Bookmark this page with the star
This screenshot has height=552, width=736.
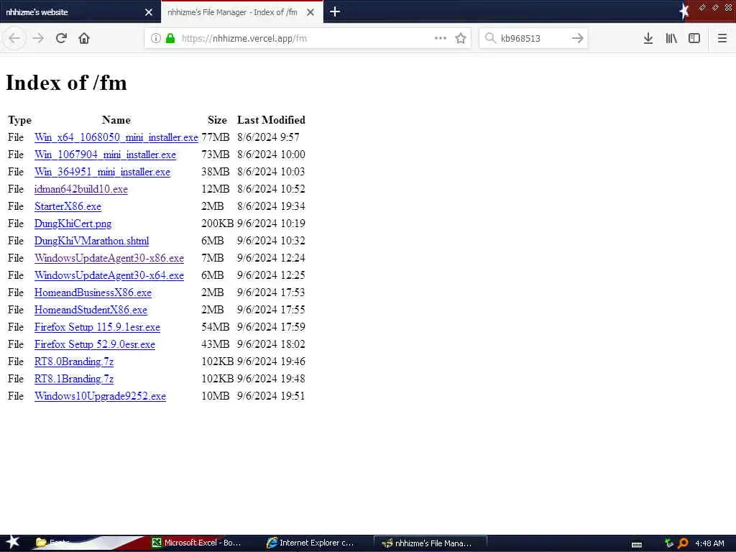click(x=461, y=38)
